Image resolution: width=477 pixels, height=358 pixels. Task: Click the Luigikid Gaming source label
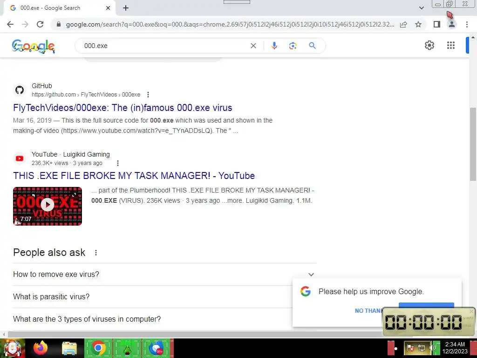[86, 154]
